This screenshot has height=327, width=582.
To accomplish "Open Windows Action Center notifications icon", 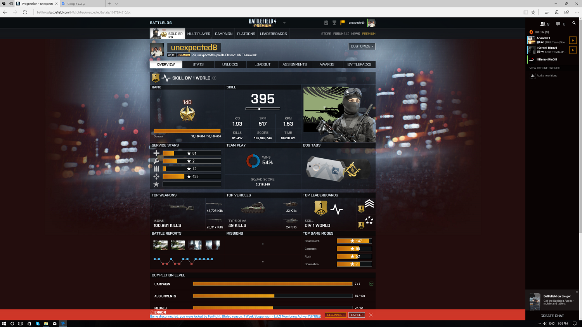I will [575, 324].
